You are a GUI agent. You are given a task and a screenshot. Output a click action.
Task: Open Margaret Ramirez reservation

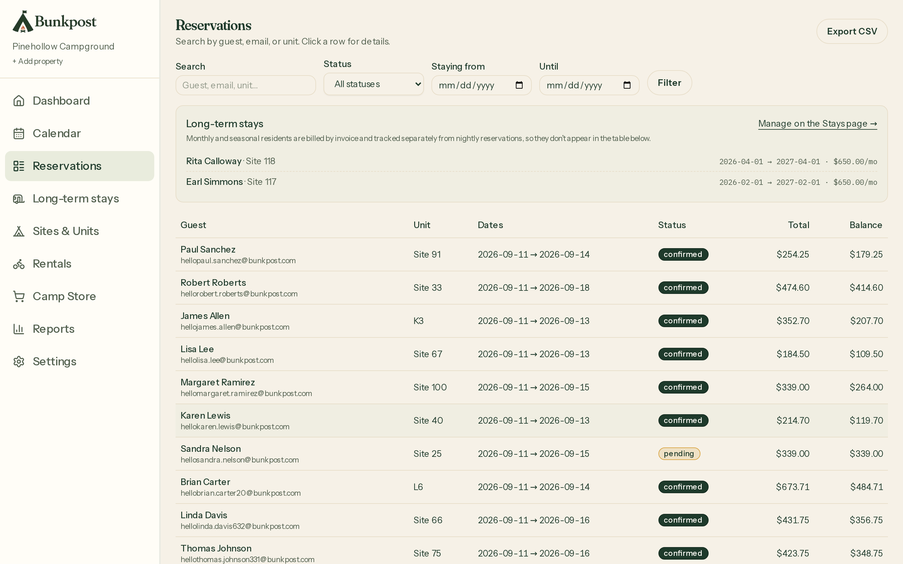(531, 387)
